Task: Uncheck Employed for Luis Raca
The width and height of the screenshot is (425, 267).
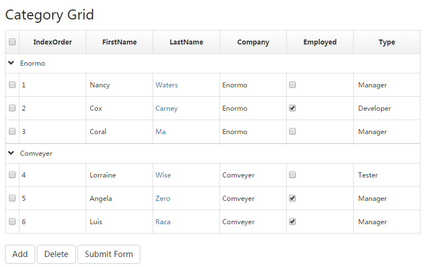Action: click(292, 222)
